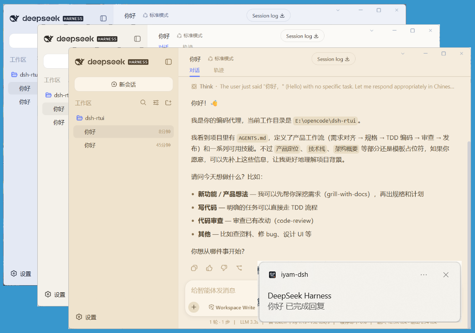Click the AGENTS.md code tag
Image resolution: width=475 pixels, height=333 pixels.
[x=252, y=138]
